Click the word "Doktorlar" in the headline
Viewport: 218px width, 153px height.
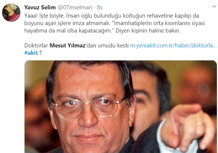[36, 45]
